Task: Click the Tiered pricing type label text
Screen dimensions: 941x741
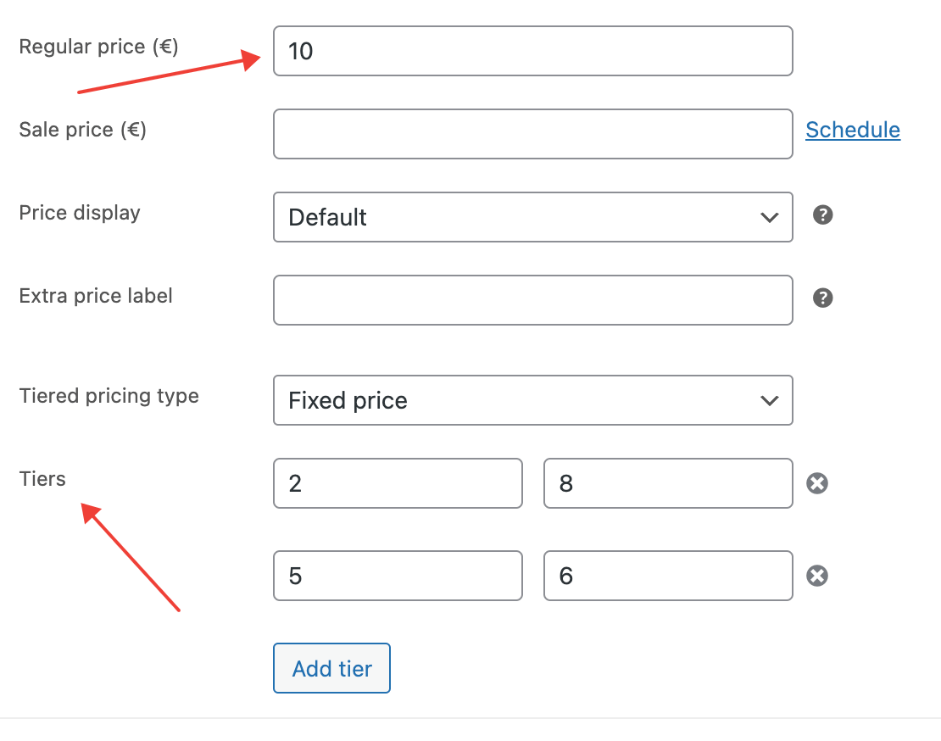Action: click(109, 396)
